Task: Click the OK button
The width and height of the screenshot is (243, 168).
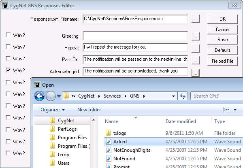Action: tap(222, 19)
